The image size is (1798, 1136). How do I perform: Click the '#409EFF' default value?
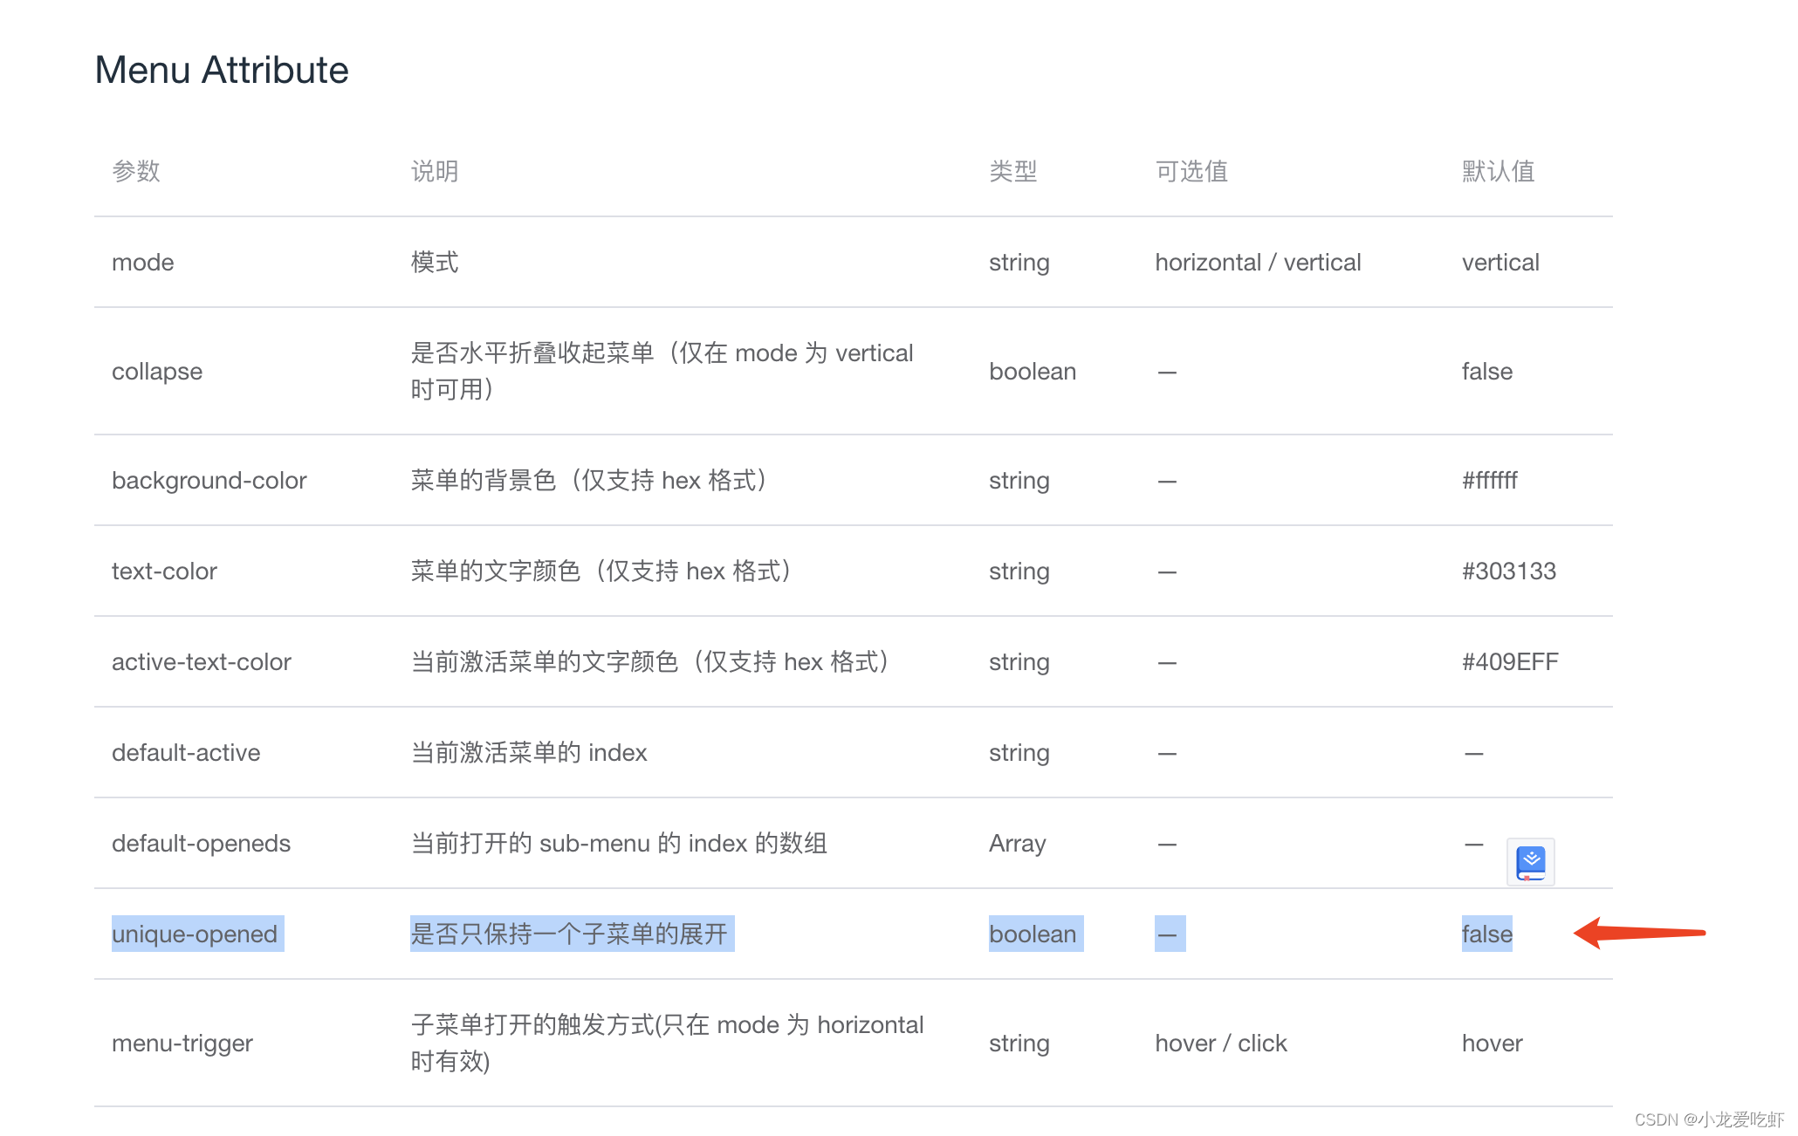(x=1510, y=662)
